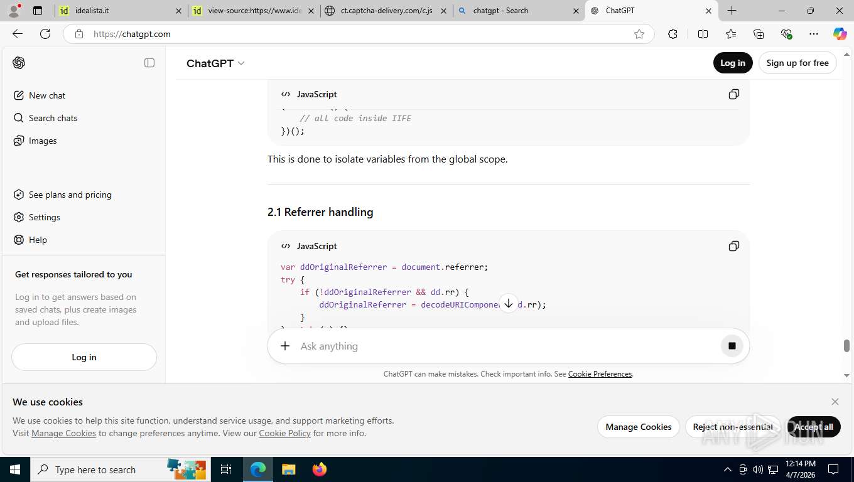Screen dimensions: 854x482
Task: Open Edge Settings and more menu
Action: click(x=814, y=34)
